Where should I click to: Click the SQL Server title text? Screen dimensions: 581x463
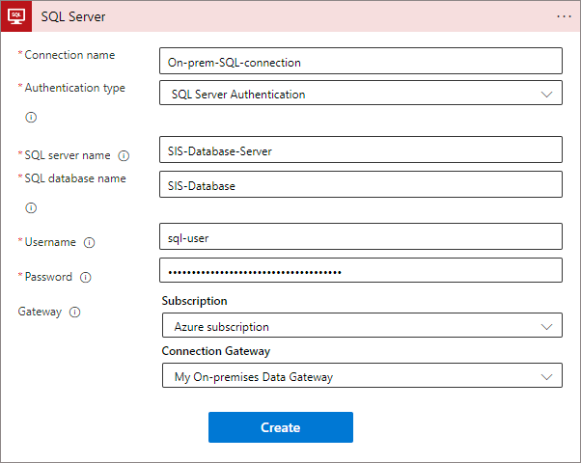[73, 16]
